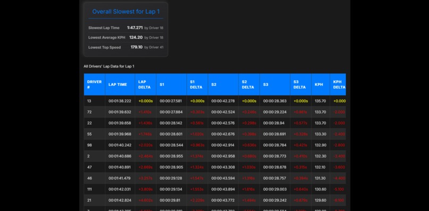The height and width of the screenshot is (211, 429).
Task: Click the Overall Slowest for Lap 1 title
Action: pyautogui.click(x=126, y=12)
